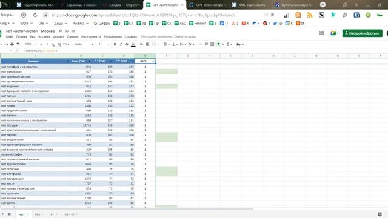Open the cell borders tool

click(148, 44)
